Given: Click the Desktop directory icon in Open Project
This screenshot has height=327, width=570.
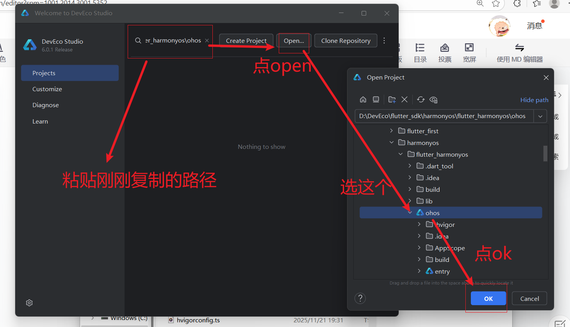Looking at the screenshot, I should pyautogui.click(x=376, y=99).
